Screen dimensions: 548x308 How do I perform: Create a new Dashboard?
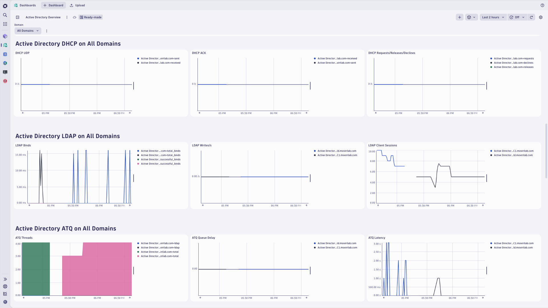coord(53,5)
